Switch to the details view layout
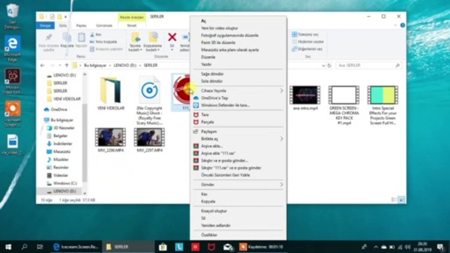Screen dimensions: 450x253 click(394, 200)
